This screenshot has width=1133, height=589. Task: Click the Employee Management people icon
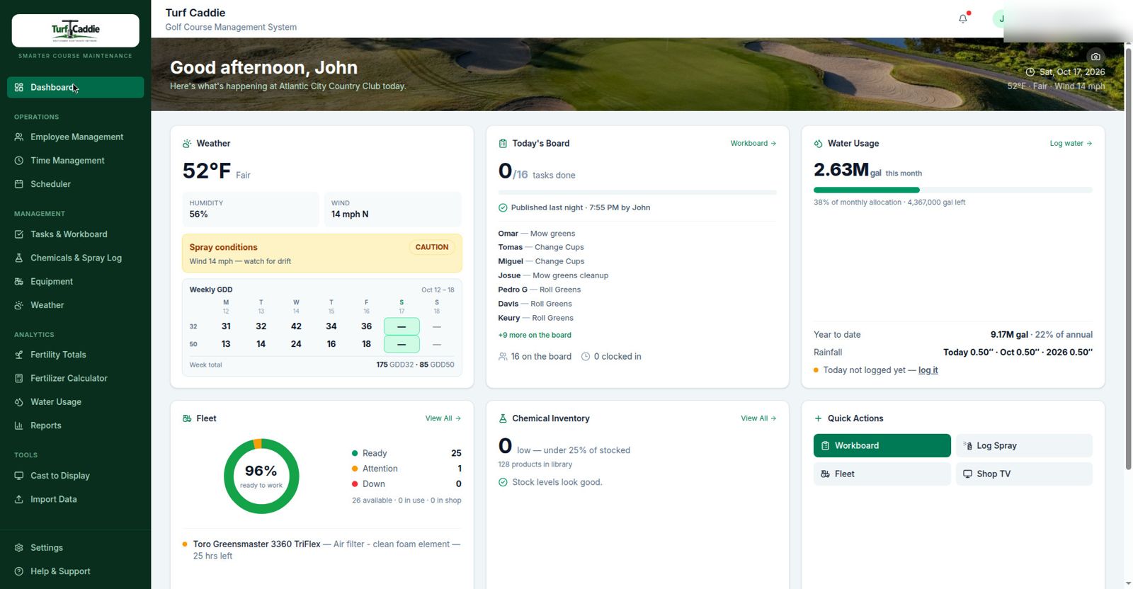(x=19, y=137)
